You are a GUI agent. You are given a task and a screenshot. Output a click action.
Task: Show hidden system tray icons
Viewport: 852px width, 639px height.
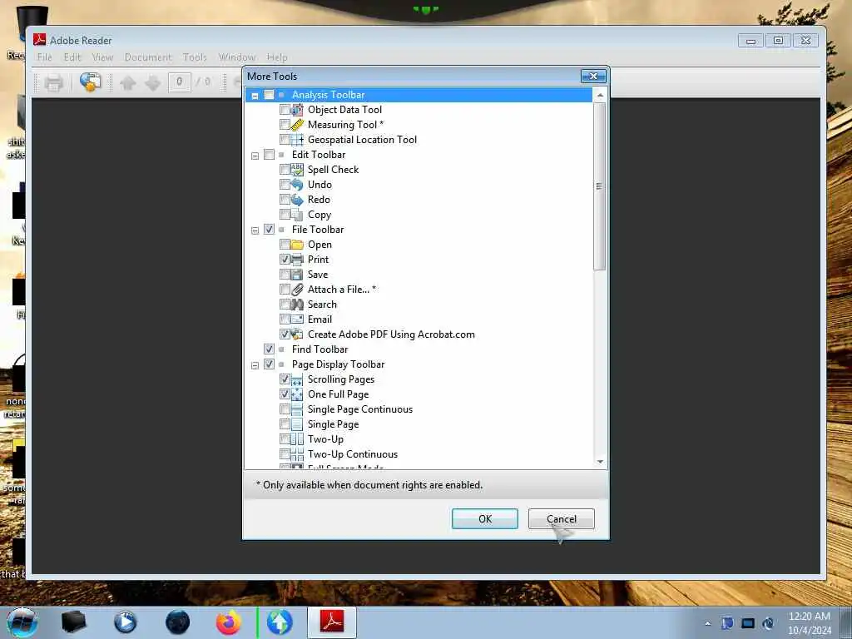(707, 624)
